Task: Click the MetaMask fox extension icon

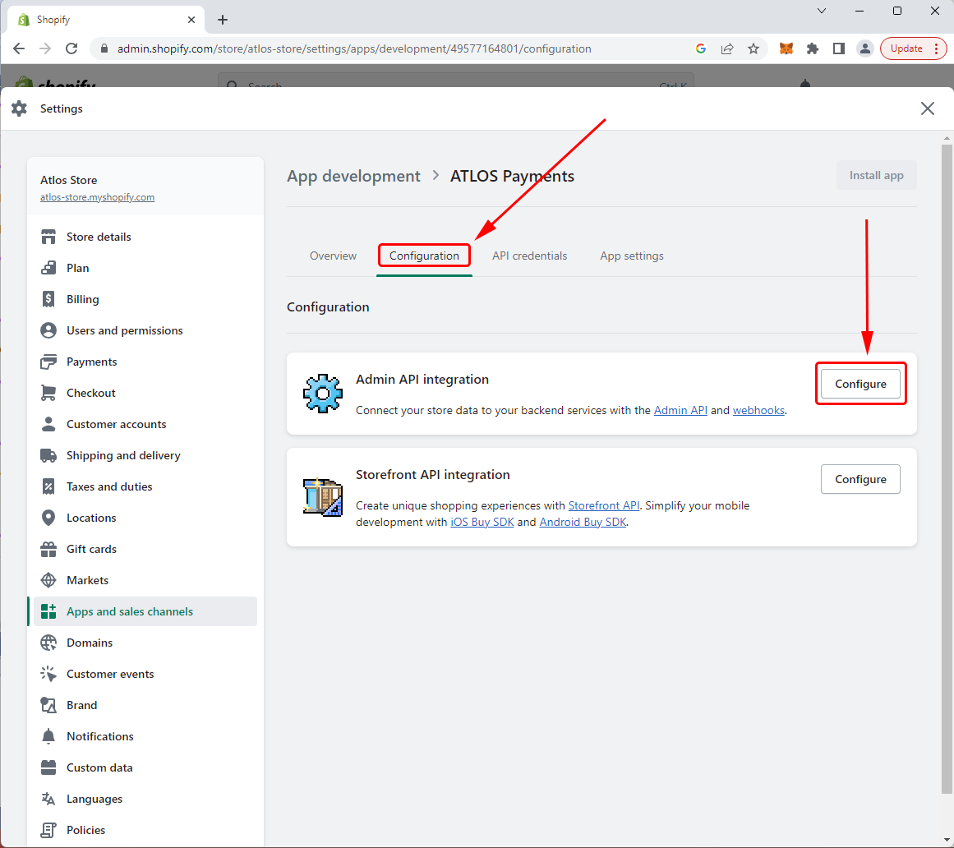Action: (x=786, y=48)
